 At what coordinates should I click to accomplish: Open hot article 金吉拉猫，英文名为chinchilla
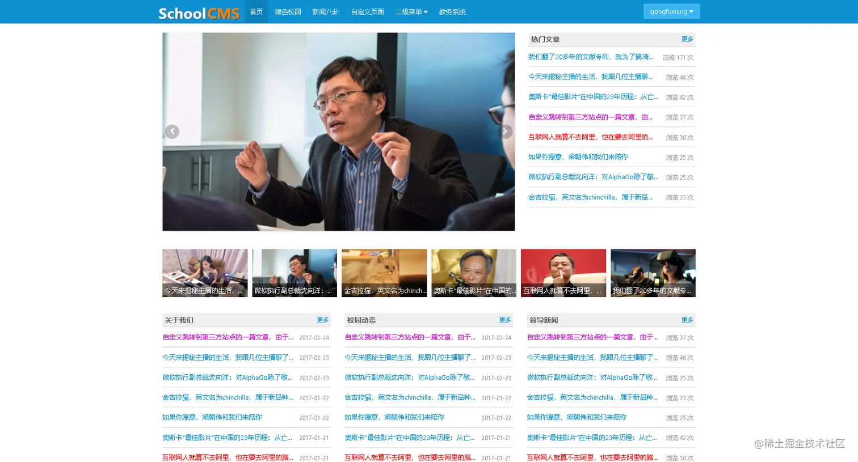(x=590, y=197)
